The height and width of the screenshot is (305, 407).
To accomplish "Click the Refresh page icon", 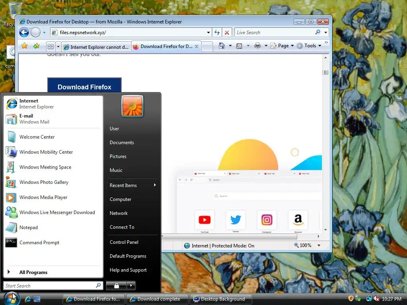I will (217, 33).
